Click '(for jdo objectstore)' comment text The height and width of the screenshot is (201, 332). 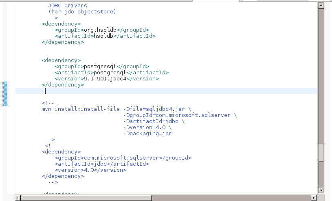pos(82,12)
